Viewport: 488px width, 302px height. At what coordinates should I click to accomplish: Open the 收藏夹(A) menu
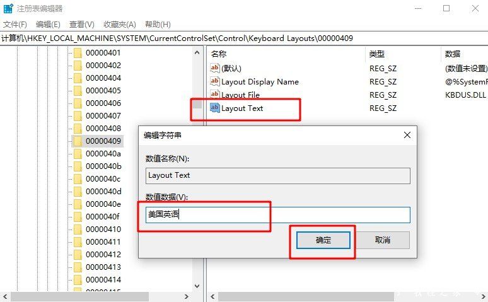click(x=120, y=25)
